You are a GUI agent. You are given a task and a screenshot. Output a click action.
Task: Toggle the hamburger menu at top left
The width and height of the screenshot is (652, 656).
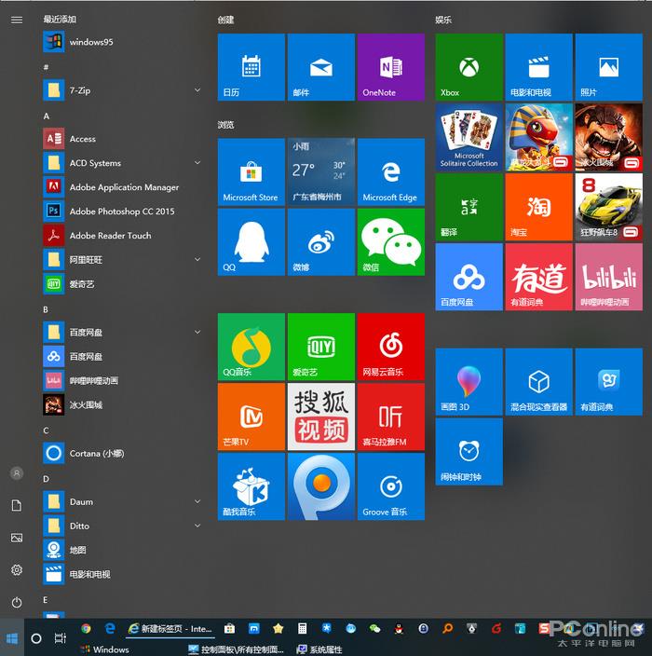16,20
